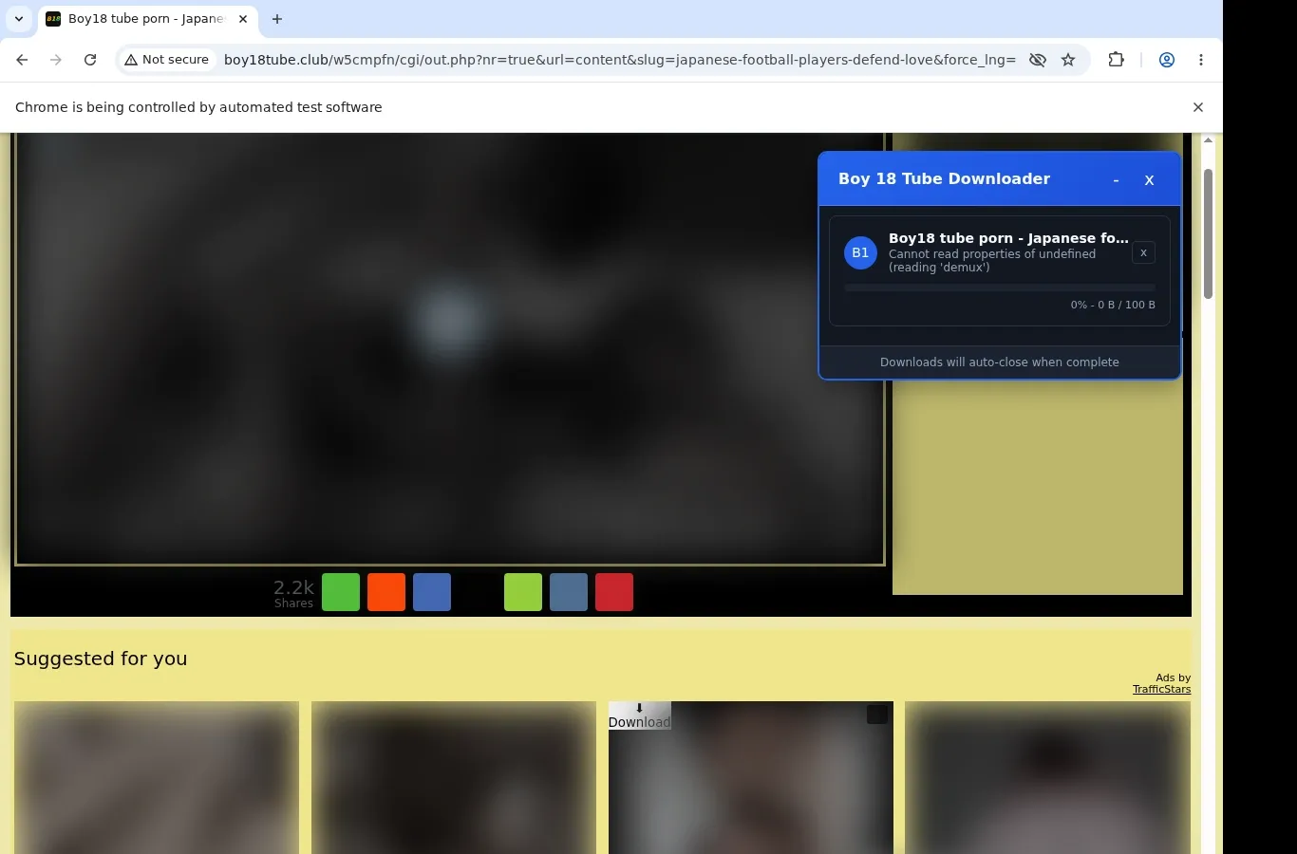
Task: Click the green share button
Action: (341, 592)
